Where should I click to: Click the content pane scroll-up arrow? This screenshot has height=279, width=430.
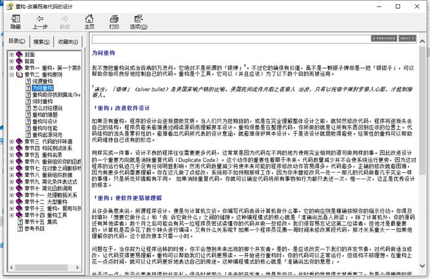pyautogui.click(x=422, y=41)
